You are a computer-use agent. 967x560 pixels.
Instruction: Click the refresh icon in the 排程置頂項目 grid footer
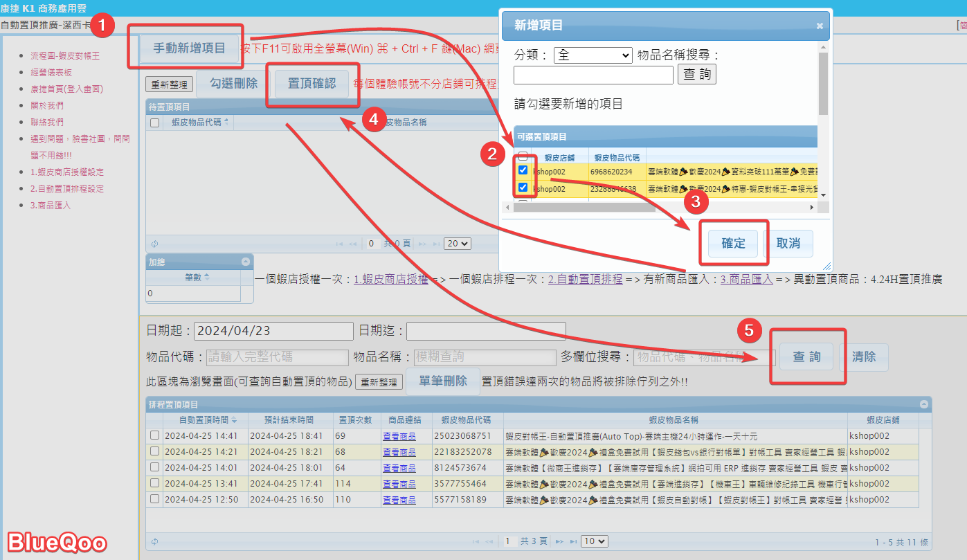154,541
